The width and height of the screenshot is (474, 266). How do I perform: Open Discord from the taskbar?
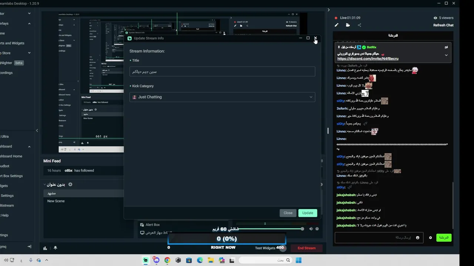point(156,260)
